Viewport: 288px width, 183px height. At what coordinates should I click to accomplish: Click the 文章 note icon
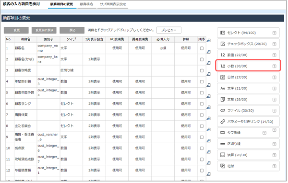tap(223, 99)
